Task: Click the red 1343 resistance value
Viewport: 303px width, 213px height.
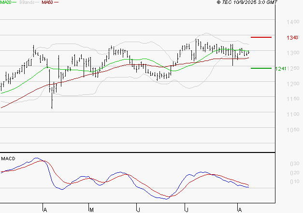Action: pos(292,38)
